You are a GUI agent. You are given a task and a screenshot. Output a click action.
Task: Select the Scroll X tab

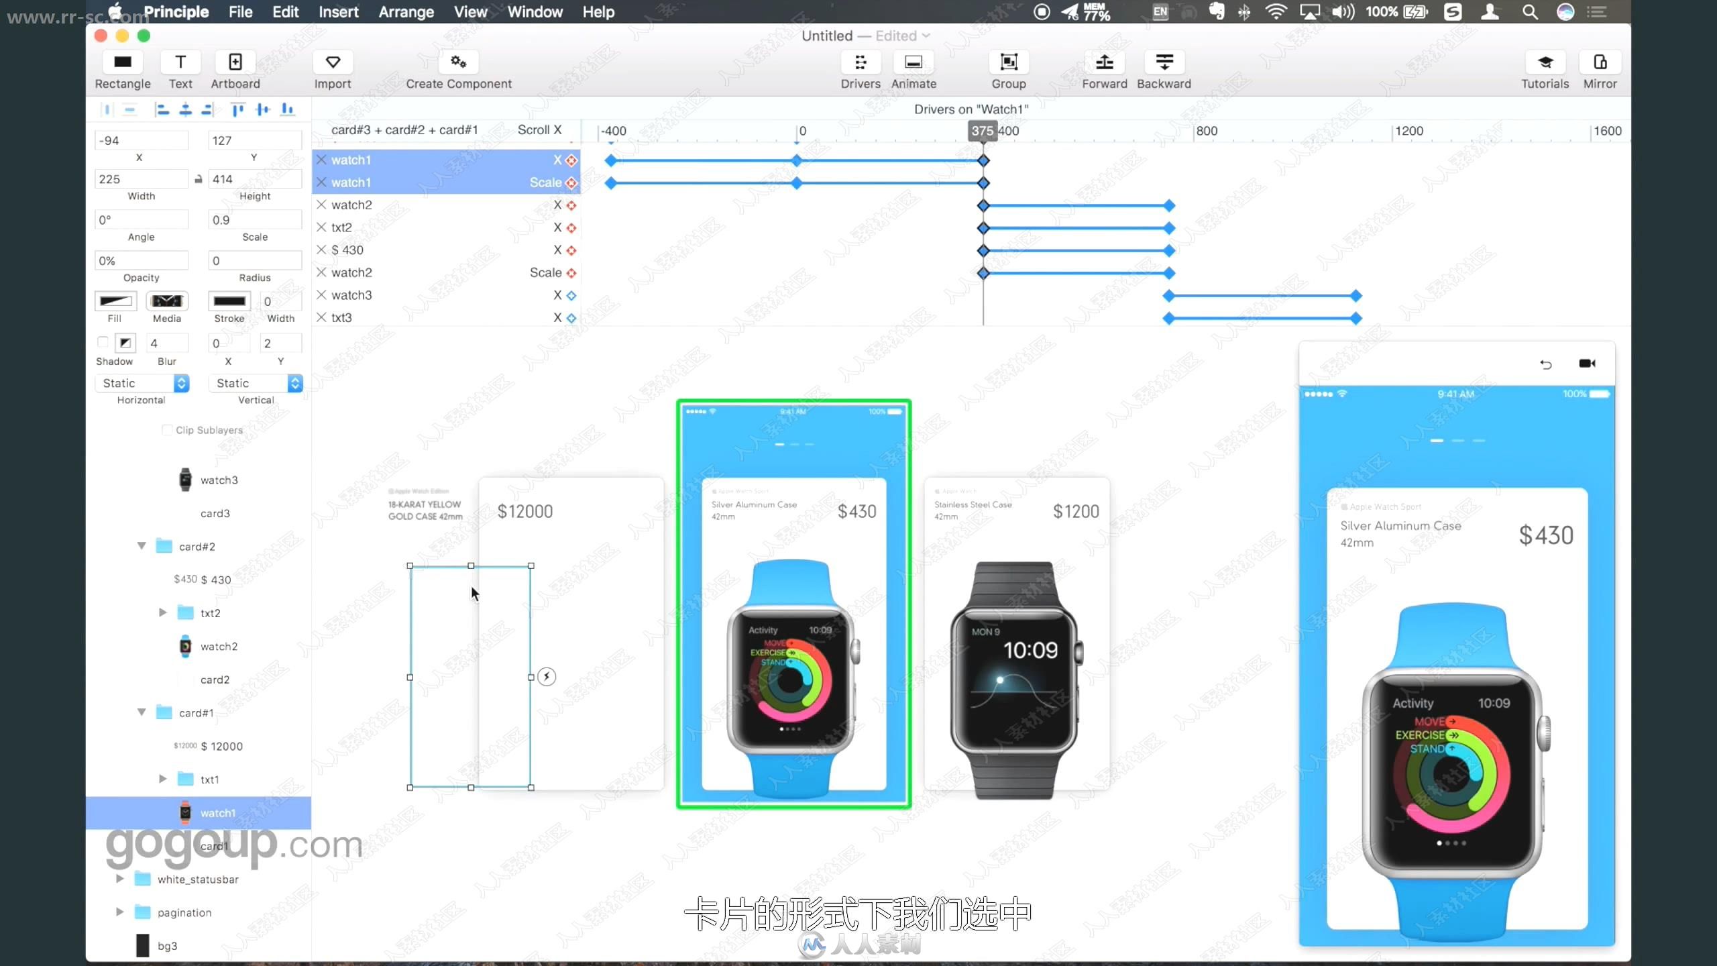[539, 129]
